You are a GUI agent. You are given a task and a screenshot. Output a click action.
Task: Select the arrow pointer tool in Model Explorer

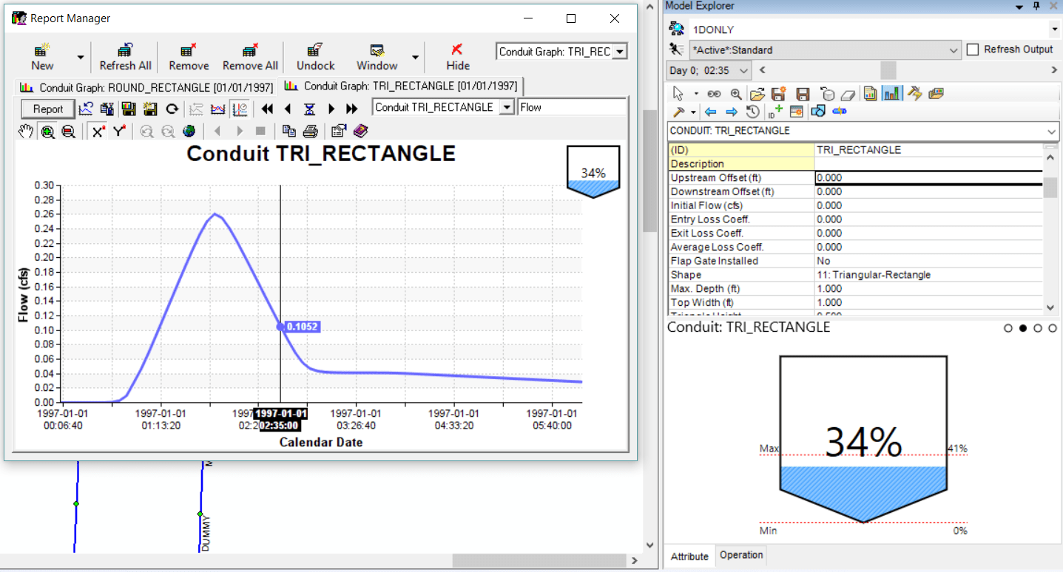(678, 94)
